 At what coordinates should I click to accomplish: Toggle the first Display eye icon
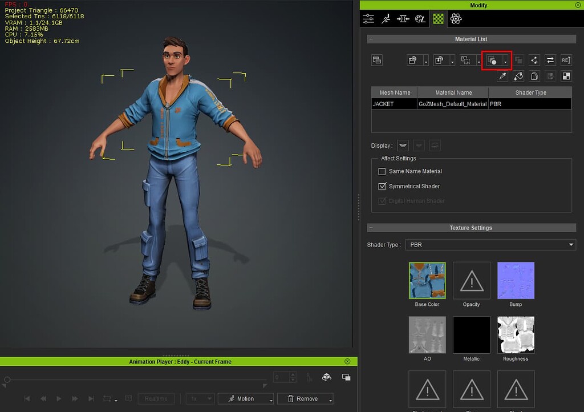pos(403,146)
